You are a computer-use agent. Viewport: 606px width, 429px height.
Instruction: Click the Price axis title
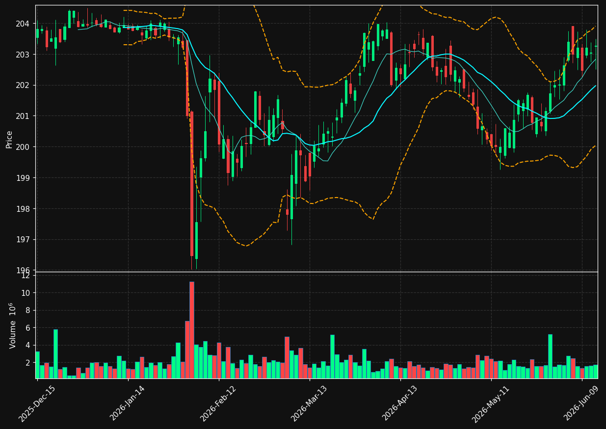tap(9, 139)
